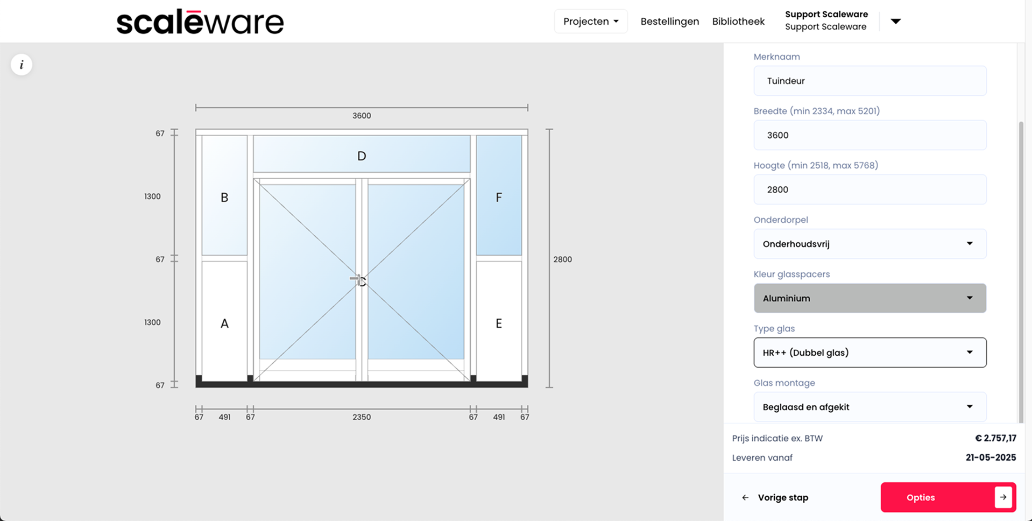Click the scaleware logo
Screen dimensions: 1032x521
[x=200, y=22]
